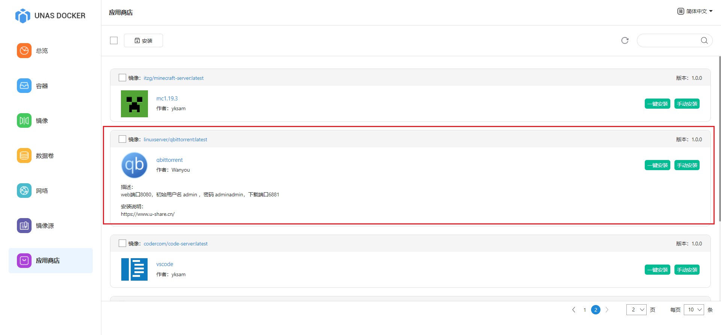The width and height of the screenshot is (721, 335).
Task: Click the vertical scrollbar of app list
Action: [719, 139]
